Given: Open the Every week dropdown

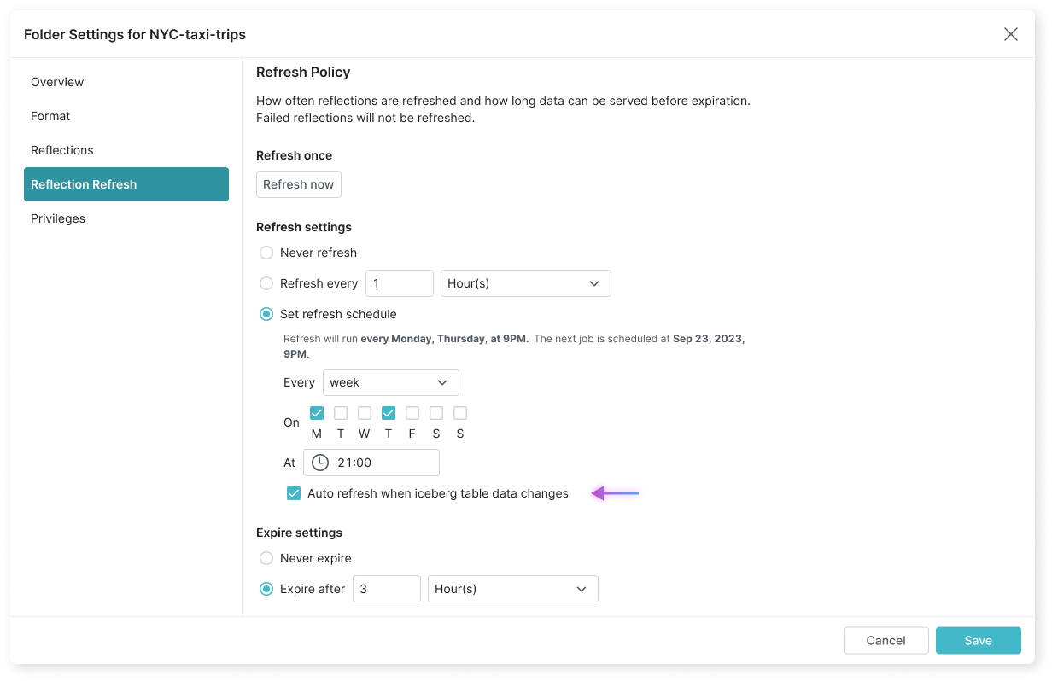Looking at the screenshot, I should coord(391,382).
